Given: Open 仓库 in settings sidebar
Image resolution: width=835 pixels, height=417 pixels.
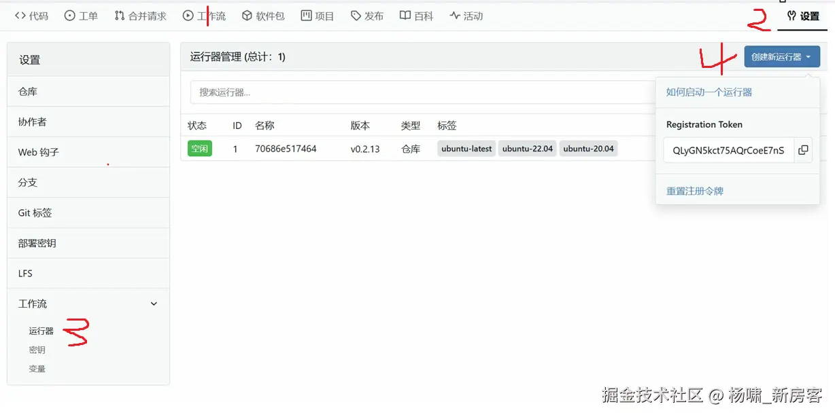Looking at the screenshot, I should coord(88,92).
